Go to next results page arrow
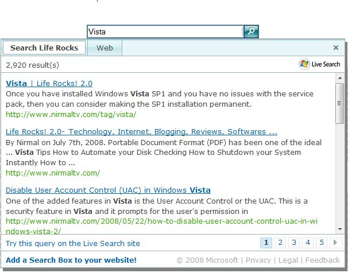 coord(335,243)
